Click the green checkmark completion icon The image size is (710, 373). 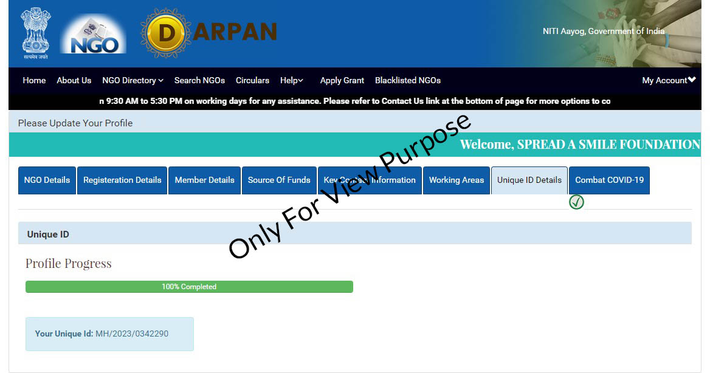point(576,202)
